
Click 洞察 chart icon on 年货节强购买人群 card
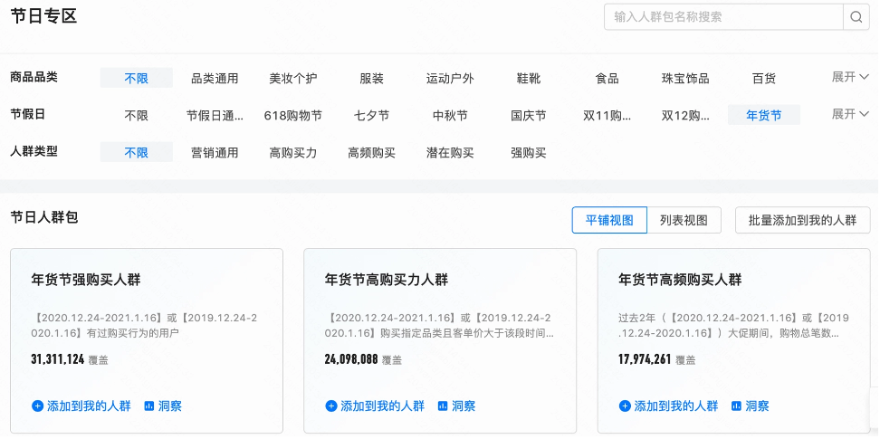149,406
